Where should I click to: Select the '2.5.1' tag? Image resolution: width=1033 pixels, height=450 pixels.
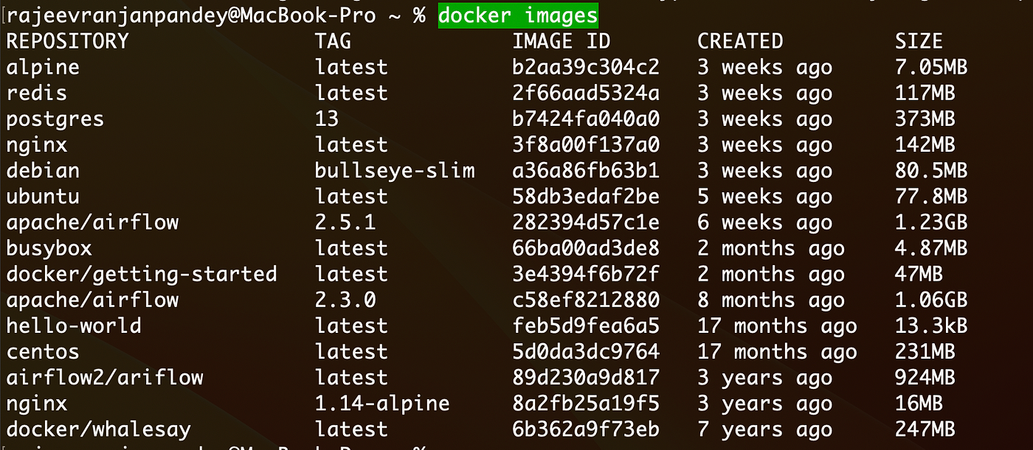(345, 222)
